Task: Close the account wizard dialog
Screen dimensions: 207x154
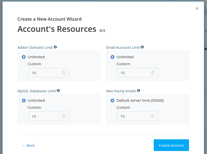Action: 197,8
